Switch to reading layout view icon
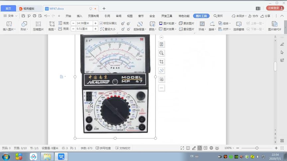Viewport: 287px width, 161px height. click(188, 148)
